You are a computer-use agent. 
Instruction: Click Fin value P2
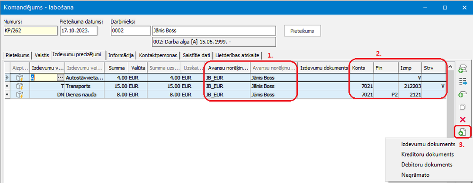tap(385, 95)
